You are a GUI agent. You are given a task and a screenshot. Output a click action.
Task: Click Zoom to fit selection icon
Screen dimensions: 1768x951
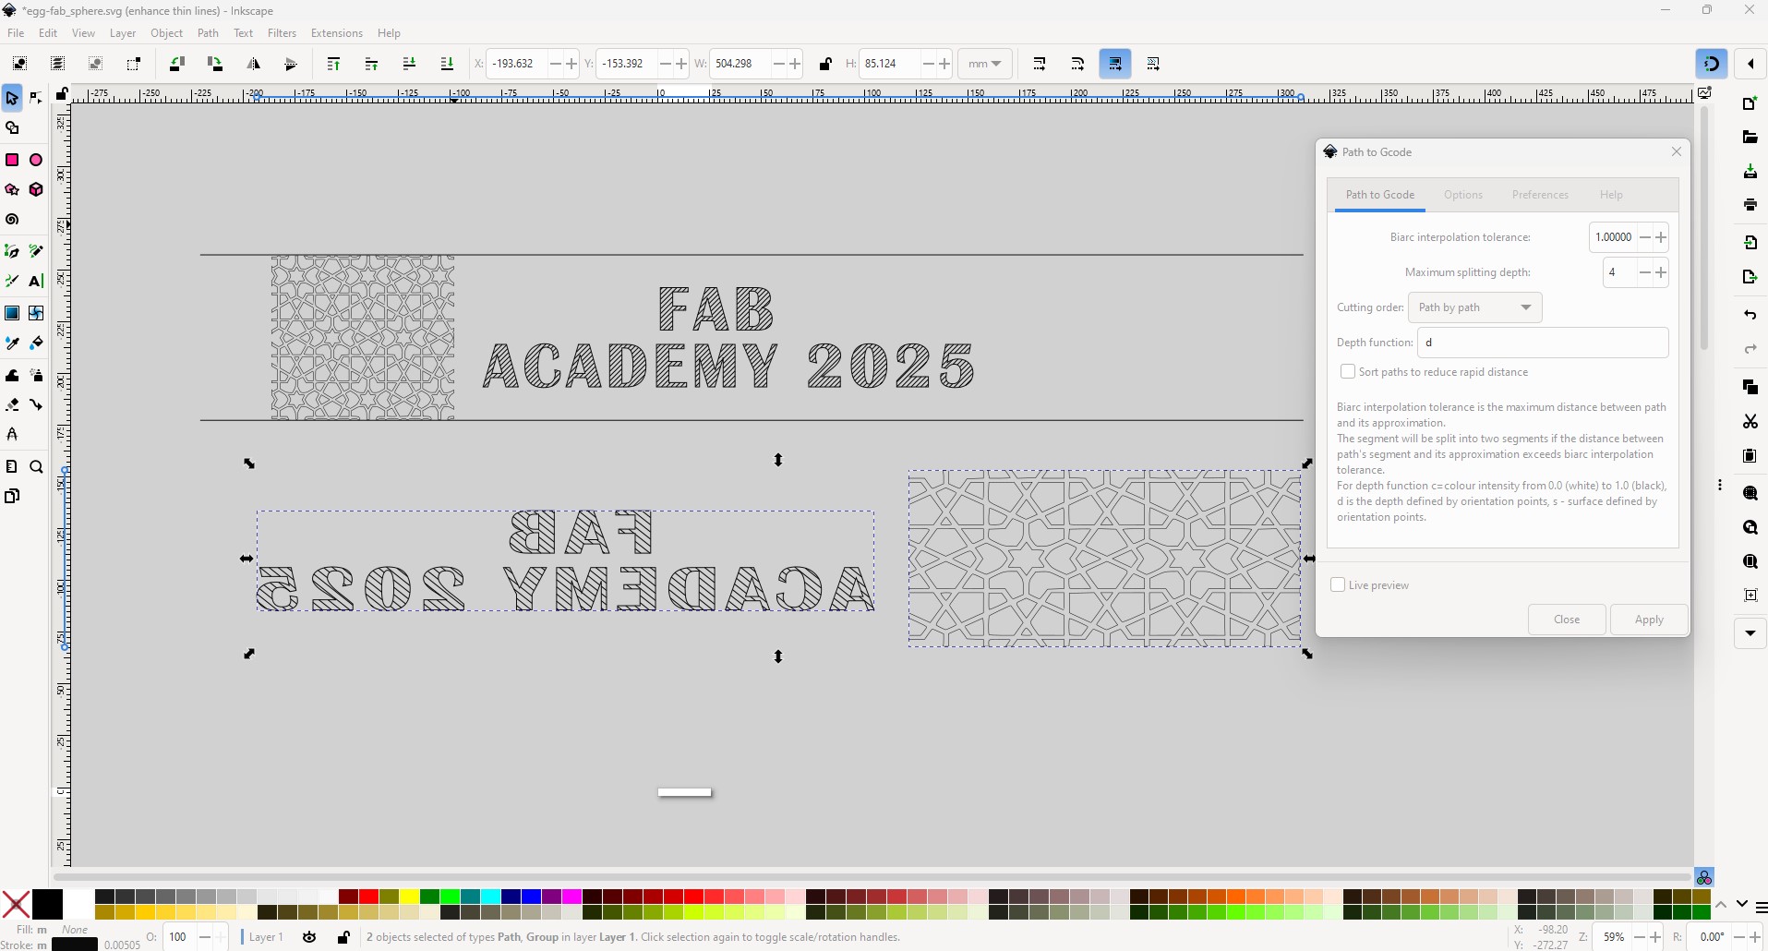pyautogui.click(x=1750, y=493)
